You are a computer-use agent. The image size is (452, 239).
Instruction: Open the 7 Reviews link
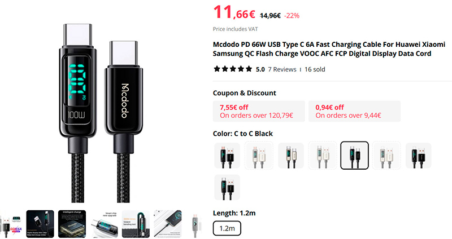(282, 69)
